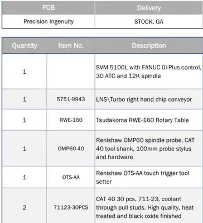Click the empty item number cell for SVM 5100L
203x223 pixels.
(x=71, y=72)
